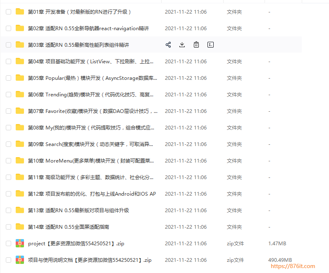The image size is (329, 273).
Task: Select the checkbox for 第07章 Favorite模块开发
Action: (8, 111)
